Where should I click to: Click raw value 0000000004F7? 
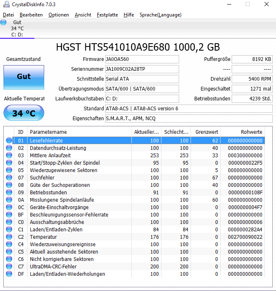[x=245, y=207]
